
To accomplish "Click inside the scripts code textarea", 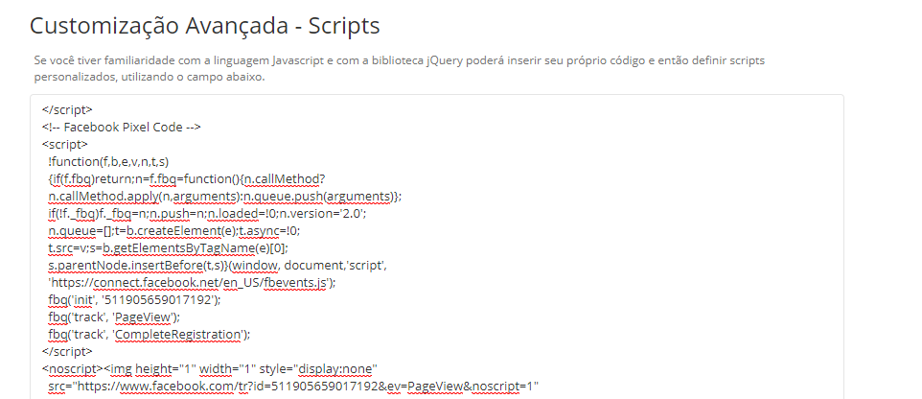I will pyautogui.click(x=437, y=247).
